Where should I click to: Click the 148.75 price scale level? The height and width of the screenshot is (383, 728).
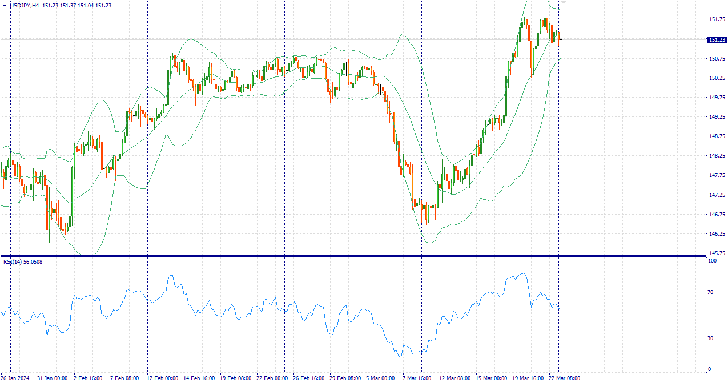click(x=716, y=136)
